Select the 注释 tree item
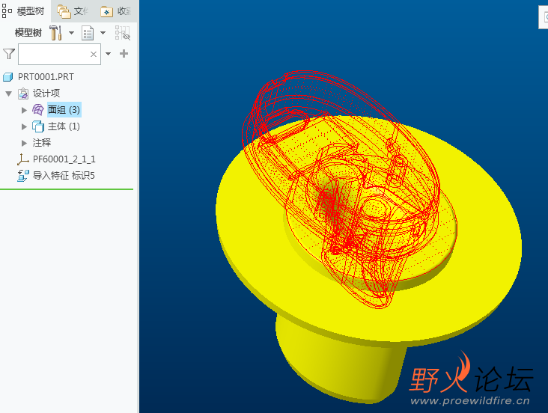Screen dimensions: 548x413 click(x=42, y=143)
